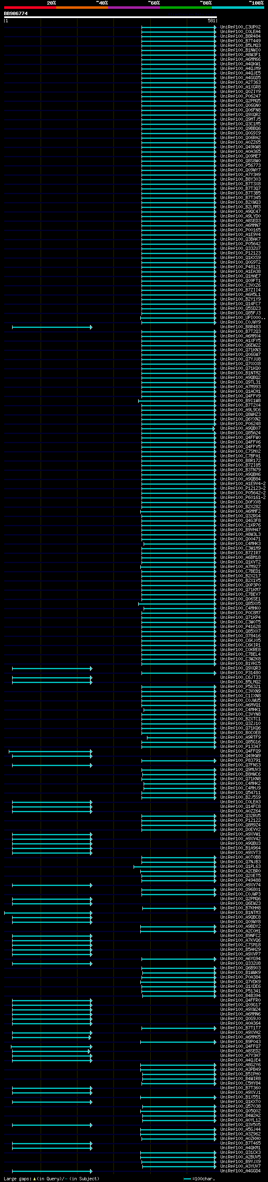The width and height of the screenshot is (268, 1182).
Task: Select hit UniRef100_B7T2Q3
Action: (x=240, y=332)
